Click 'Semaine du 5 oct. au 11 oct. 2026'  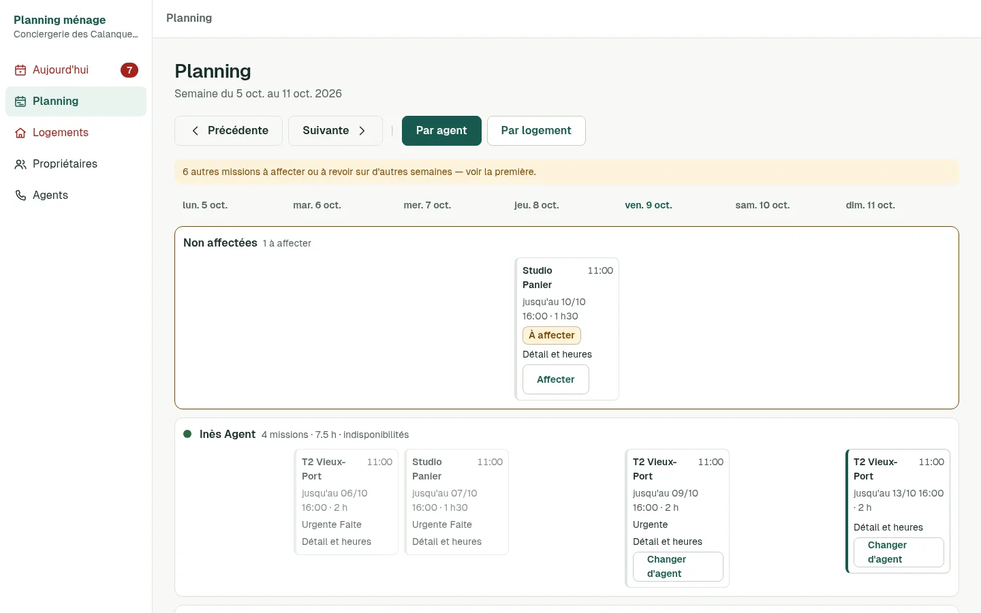[x=258, y=93]
